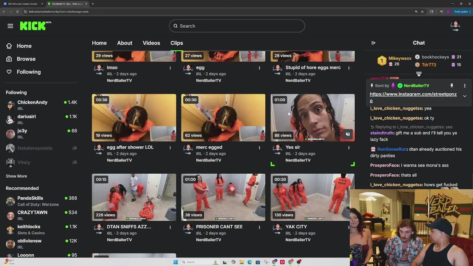Open Following in the sidebar

tap(28, 72)
